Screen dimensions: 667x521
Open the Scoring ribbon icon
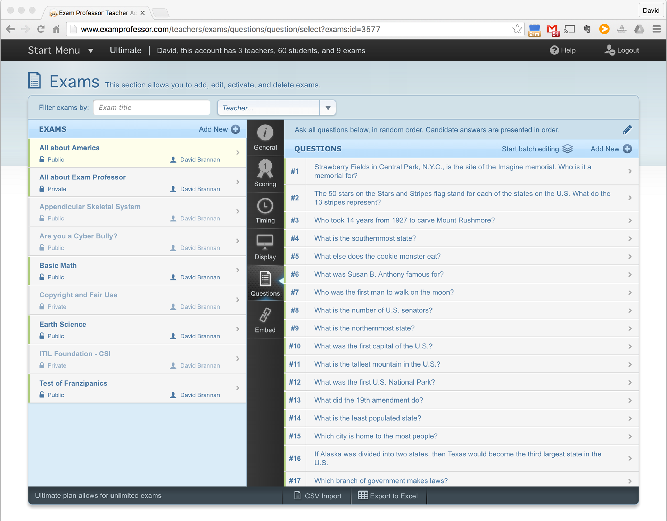tap(265, 169)
